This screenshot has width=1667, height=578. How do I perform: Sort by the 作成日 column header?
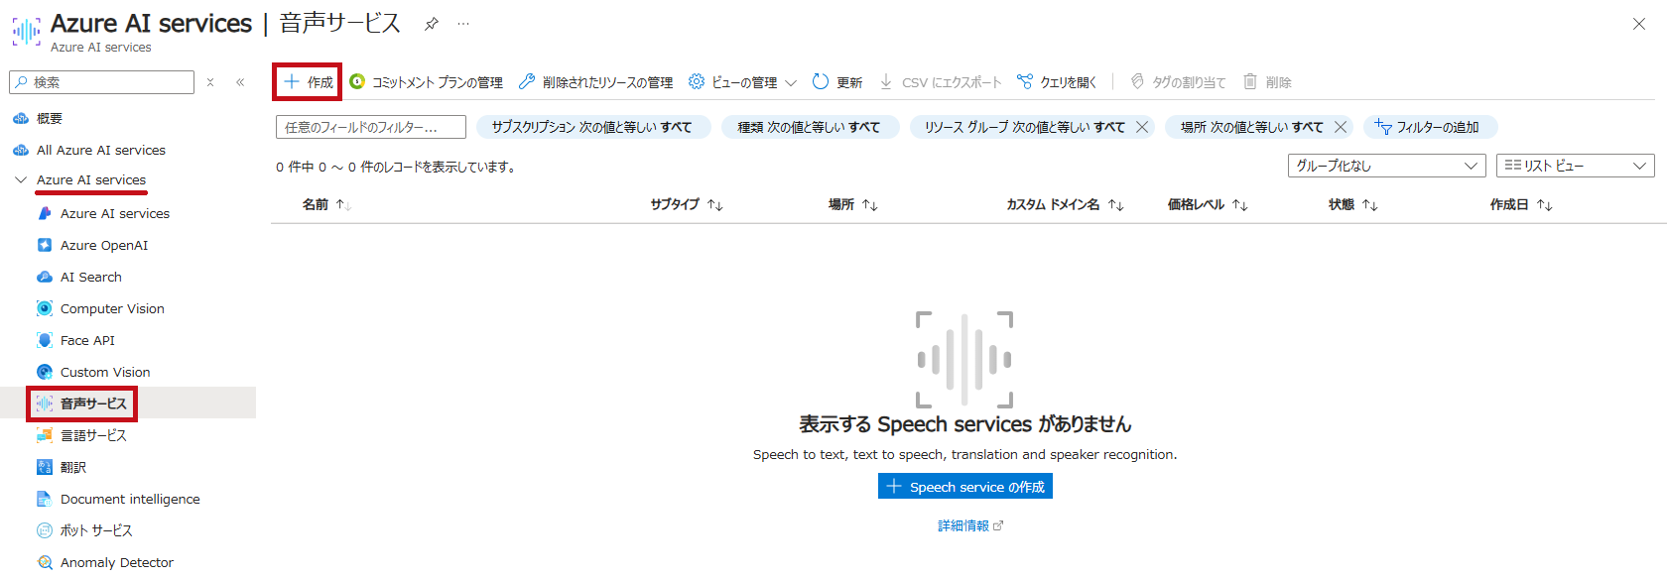pyautogui.click(x=1521, y=204)
